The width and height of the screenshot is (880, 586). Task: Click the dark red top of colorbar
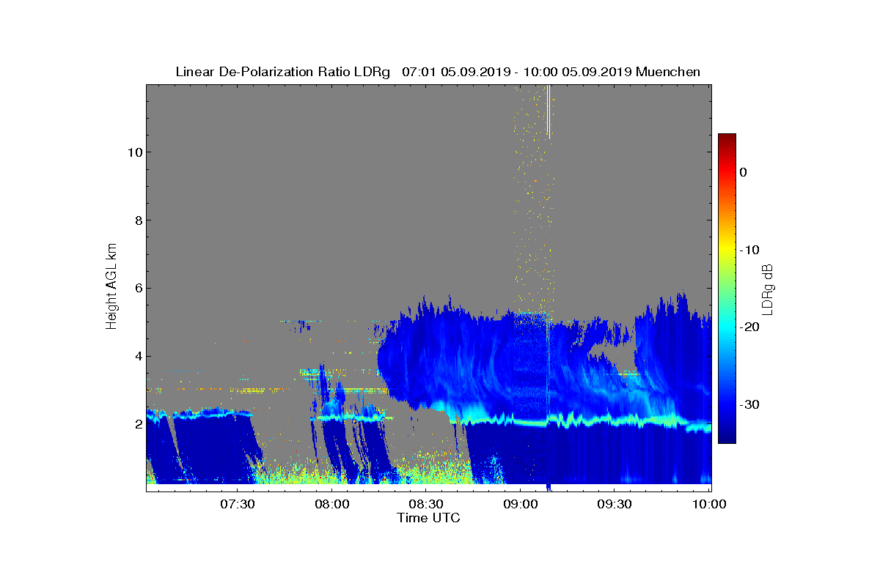coord(727,138)
